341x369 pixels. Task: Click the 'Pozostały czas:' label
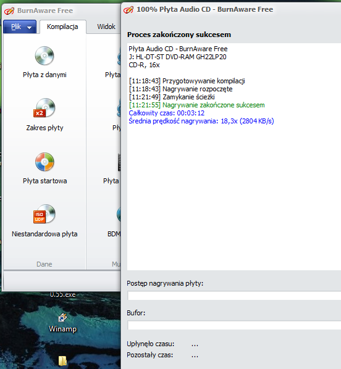pos(150,355)
